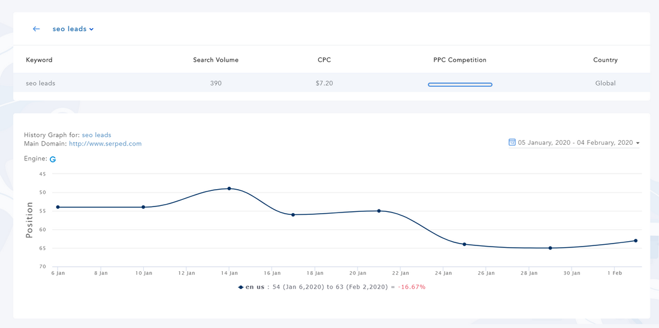Viewport: 659px width, 328px height.
Task: Click the CPC column header
Action: pyautogui.click(x=324, y=60)
